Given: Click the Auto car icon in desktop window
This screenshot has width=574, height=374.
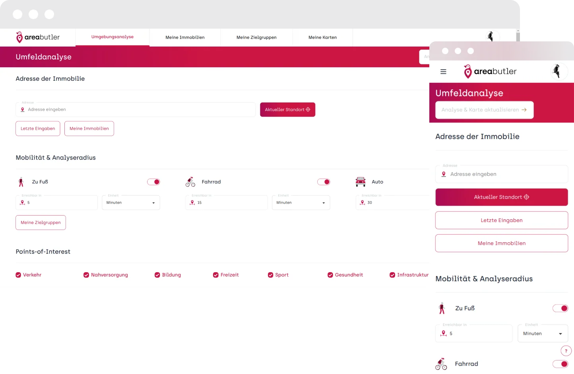Looking at the screenshot, I should tap(361, 182).
